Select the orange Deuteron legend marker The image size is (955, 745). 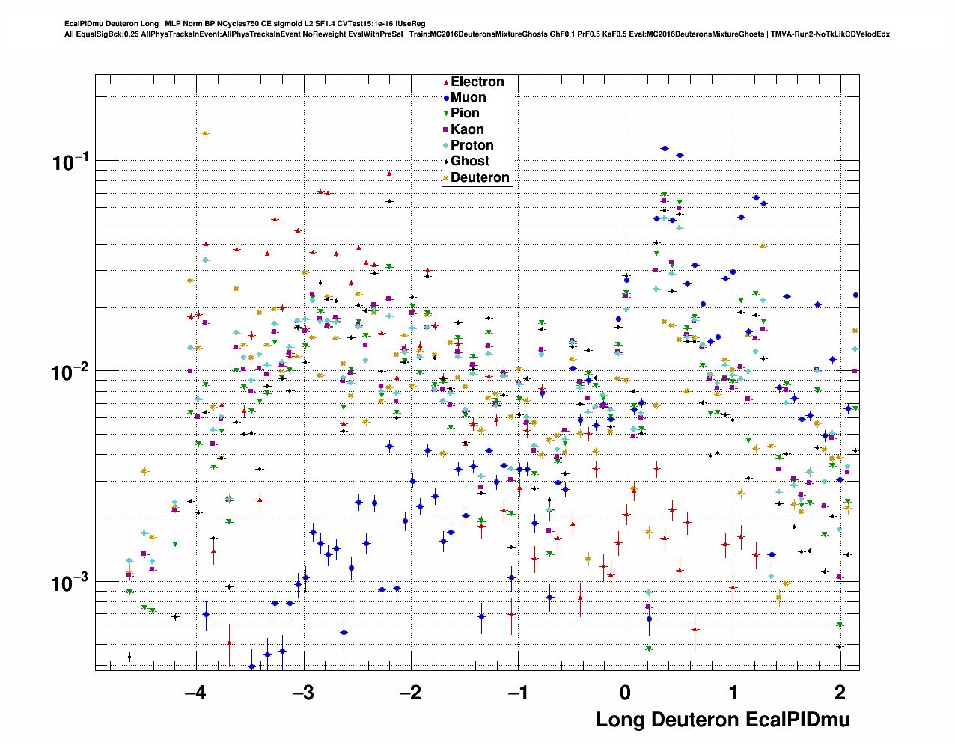click(446, 178)
